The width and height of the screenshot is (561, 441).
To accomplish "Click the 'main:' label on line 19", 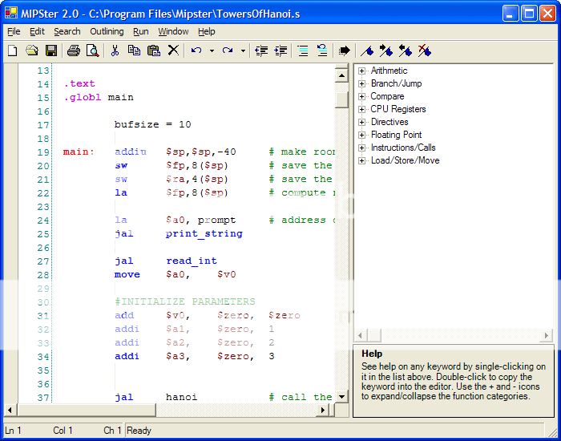I will (79, 152).
